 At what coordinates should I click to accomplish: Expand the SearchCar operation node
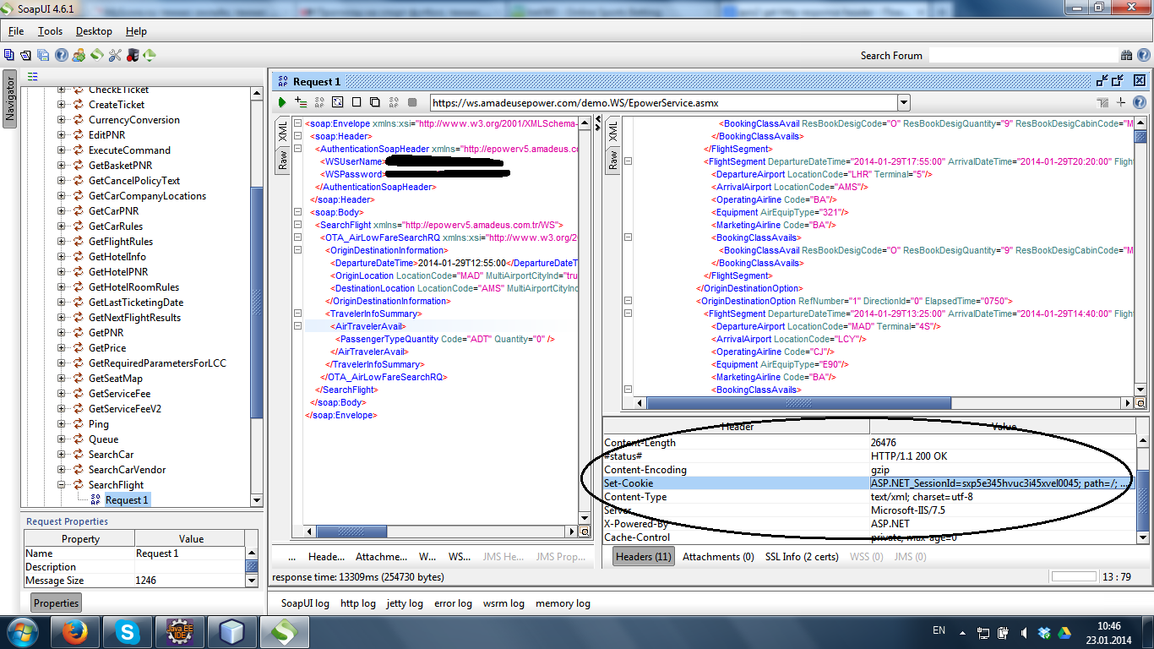[62, 455]
